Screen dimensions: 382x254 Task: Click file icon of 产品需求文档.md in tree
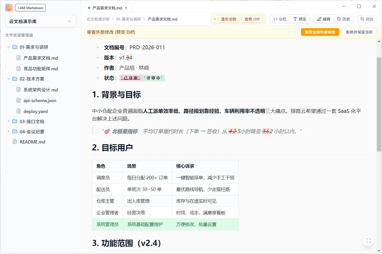point(19,58)
